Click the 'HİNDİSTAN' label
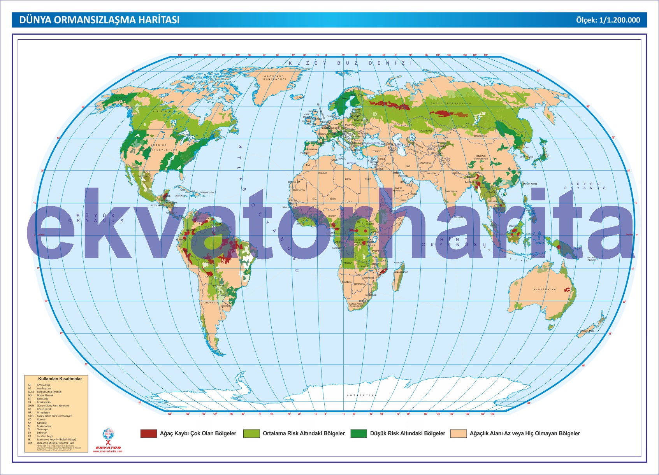This screenshot has height=475, width=659. (x=452, y=191)
